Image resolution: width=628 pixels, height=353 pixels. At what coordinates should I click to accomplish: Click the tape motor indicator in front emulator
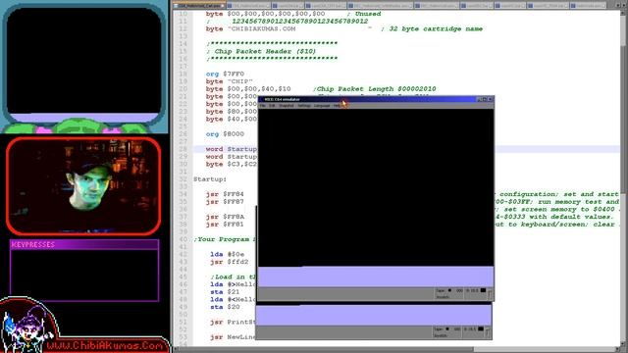449,290
